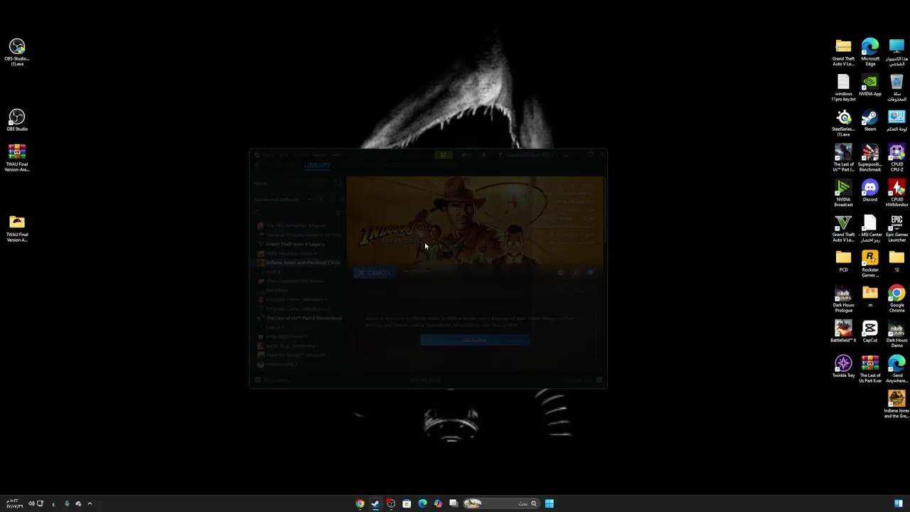Launch the Indiana Jones and the Great Circle shortcut
Viewport: 910px width, 512px height.
[896, 405]
